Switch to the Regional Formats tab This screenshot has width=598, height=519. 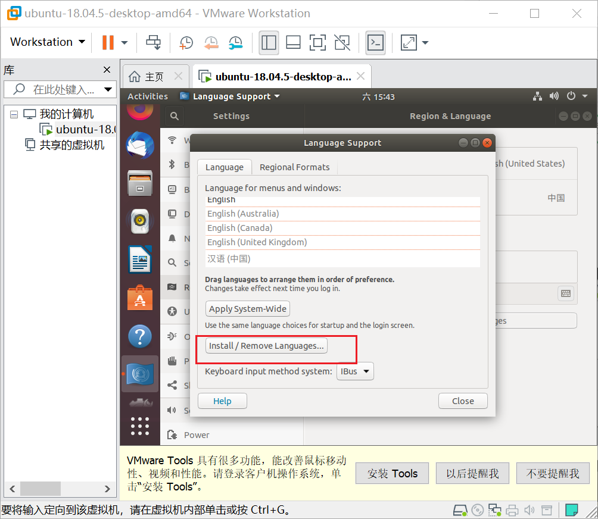point(294,167)
